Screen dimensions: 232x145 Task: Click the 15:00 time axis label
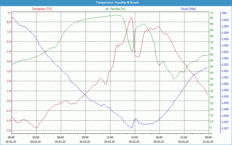tap(135, 137)
